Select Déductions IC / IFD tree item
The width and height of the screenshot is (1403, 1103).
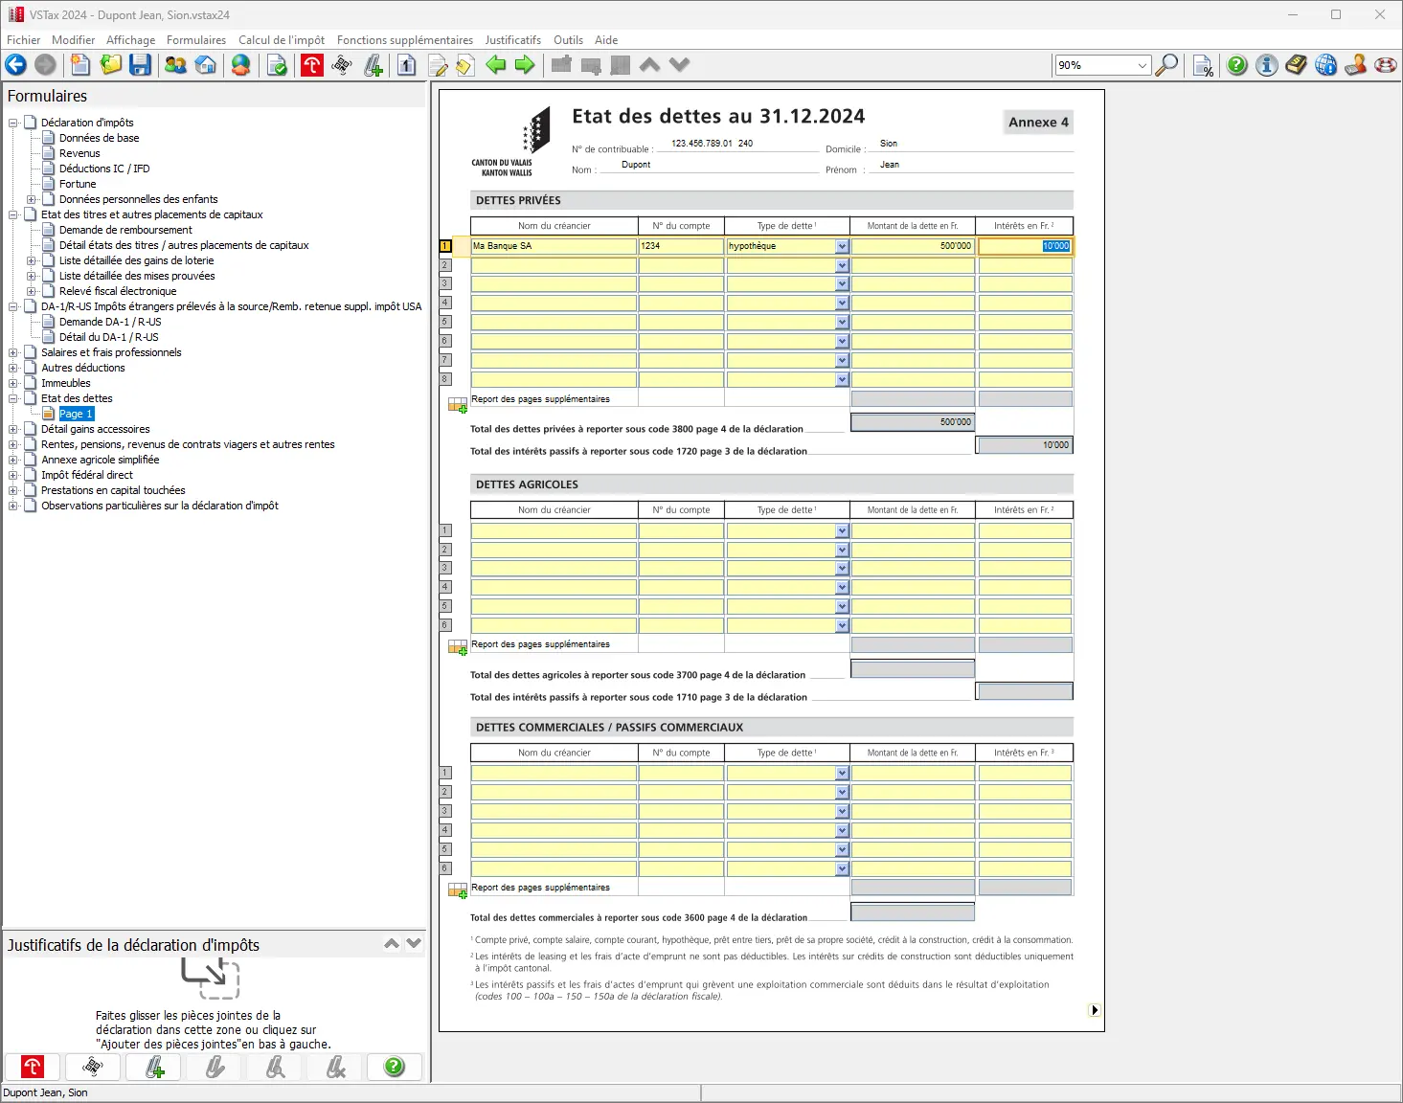point(104,169)
